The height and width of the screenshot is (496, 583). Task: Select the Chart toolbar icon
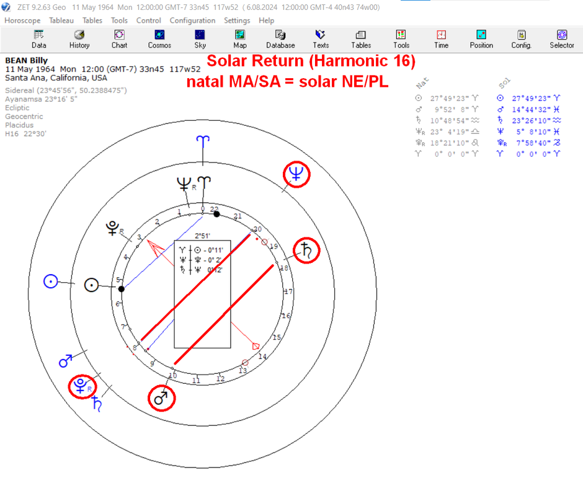(119, 40)
